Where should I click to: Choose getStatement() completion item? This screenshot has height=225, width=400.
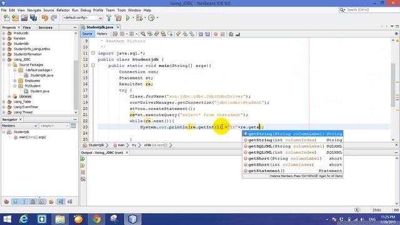pyautogui.click(x=292, y=171)
